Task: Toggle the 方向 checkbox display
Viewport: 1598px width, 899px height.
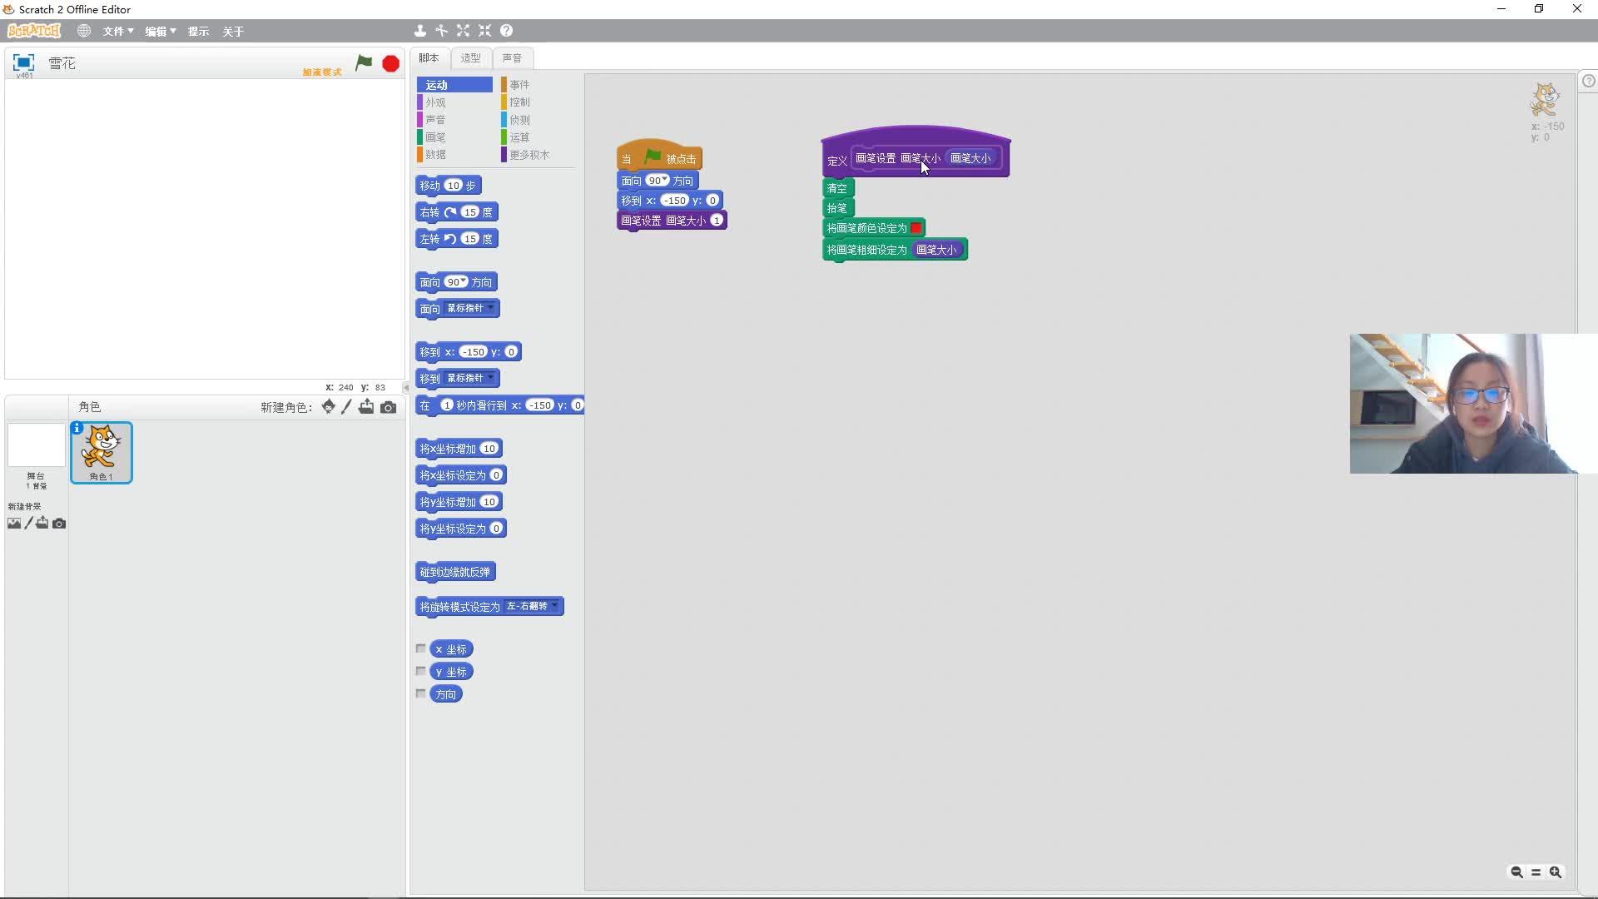Action: click(x=420, y=693)
